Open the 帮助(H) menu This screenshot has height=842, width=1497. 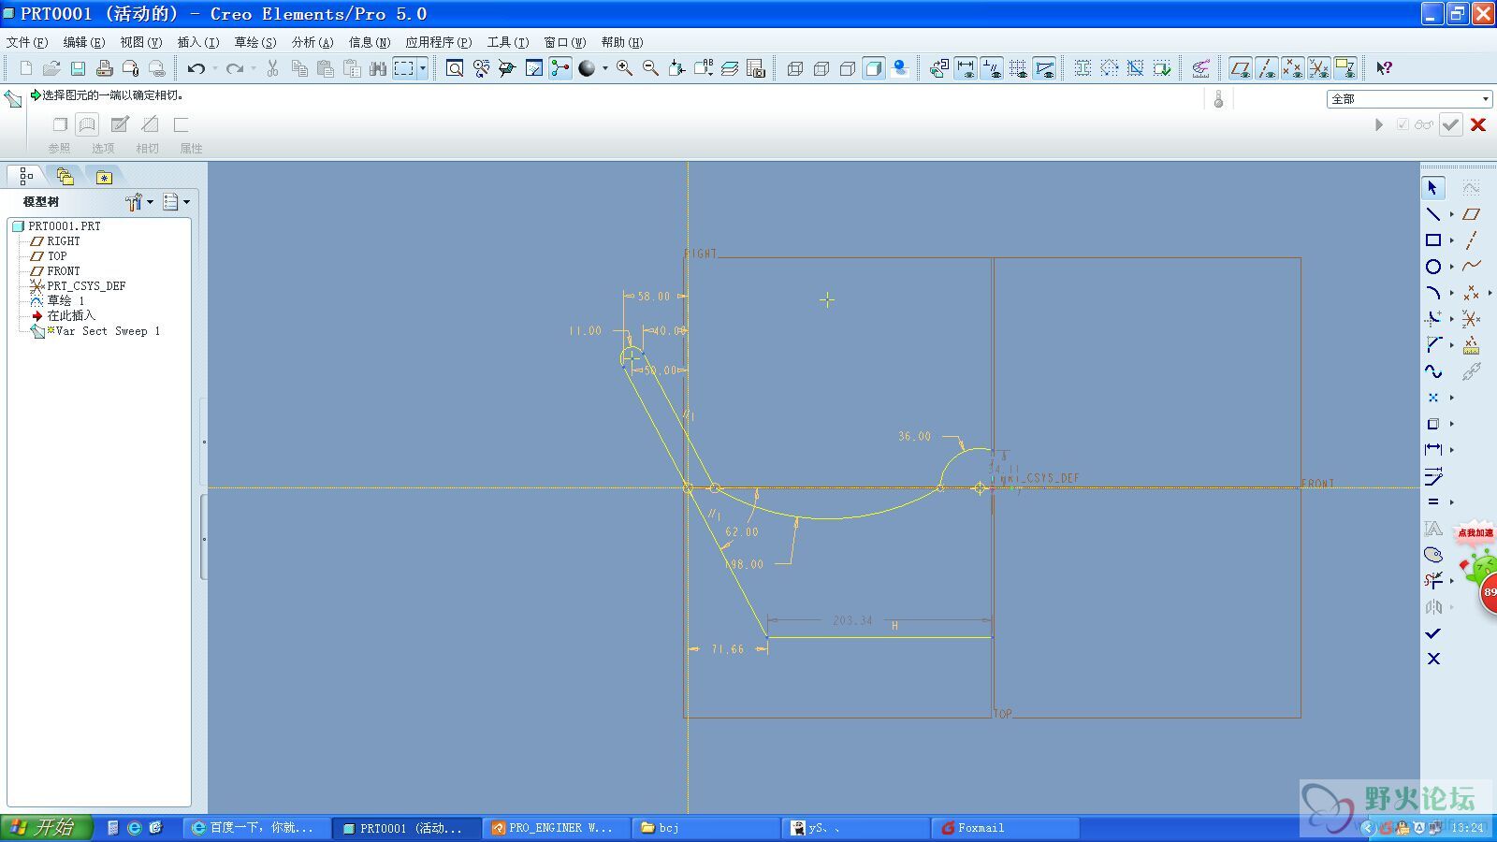coord(622,42)
